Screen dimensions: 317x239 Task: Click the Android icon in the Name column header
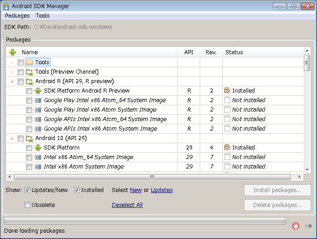pos(13,52)
